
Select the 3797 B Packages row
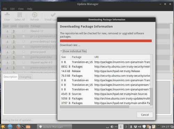[x=105, y=103]
